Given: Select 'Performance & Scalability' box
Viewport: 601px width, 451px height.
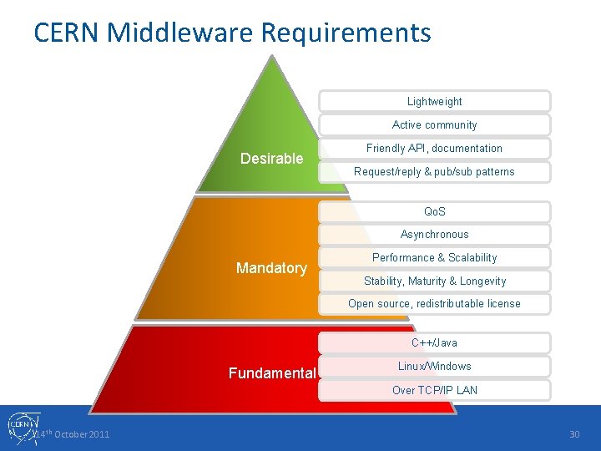Looking at the screenshot, I should [434, 257].
